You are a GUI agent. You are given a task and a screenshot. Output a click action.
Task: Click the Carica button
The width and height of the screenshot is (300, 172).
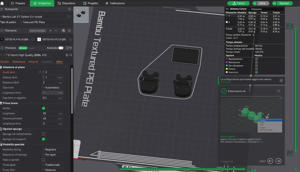point(238,3)
